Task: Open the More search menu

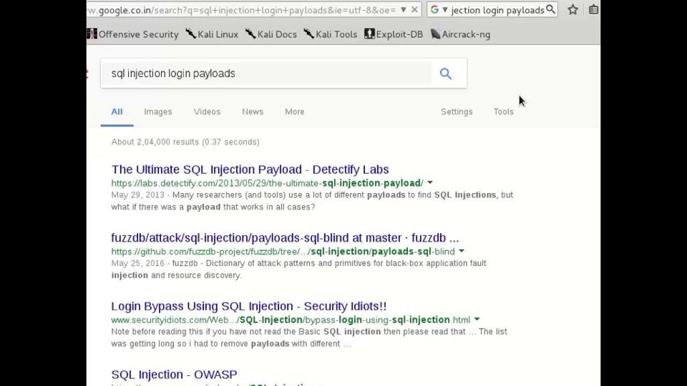Action: coord(295,112)
